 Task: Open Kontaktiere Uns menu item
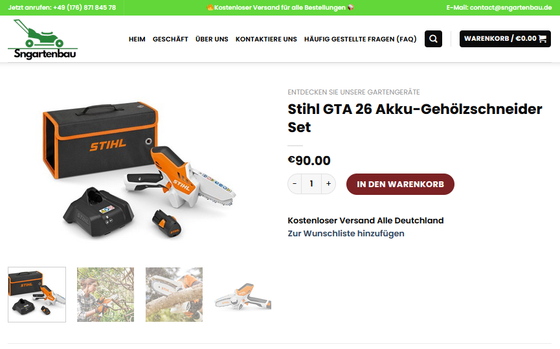pyautogui.click(x=266, y=39)
